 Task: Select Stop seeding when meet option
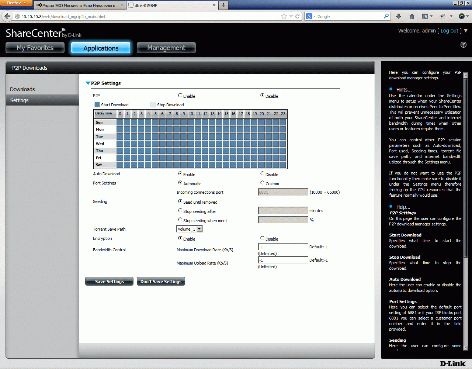180,220
